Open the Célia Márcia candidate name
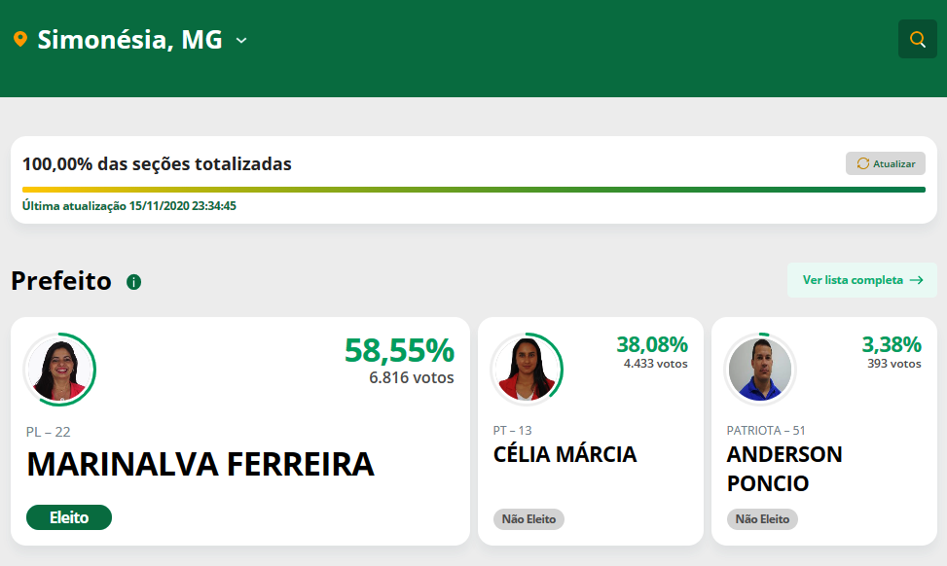This screenshot has width=947, height=566. [565, 454]
